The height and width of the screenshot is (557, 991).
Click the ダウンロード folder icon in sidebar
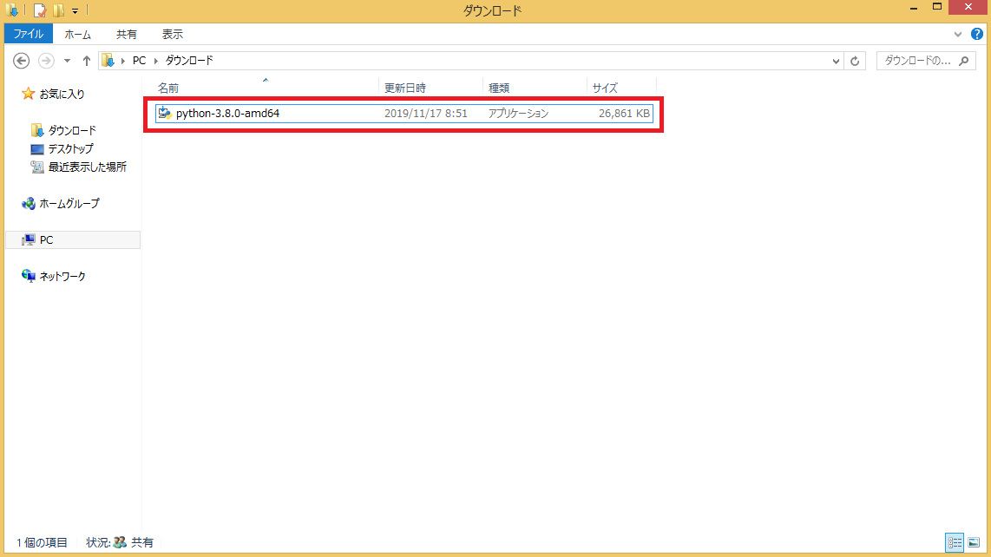coord(37,130)
